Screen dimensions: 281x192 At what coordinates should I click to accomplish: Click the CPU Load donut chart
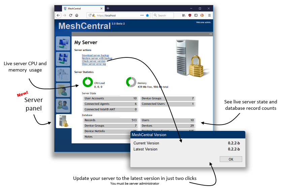88,82
